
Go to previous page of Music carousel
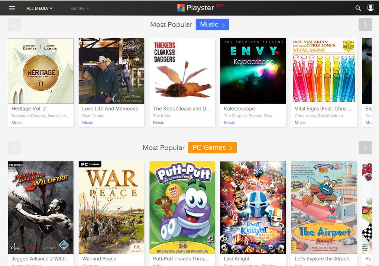(x=14, y=25)
